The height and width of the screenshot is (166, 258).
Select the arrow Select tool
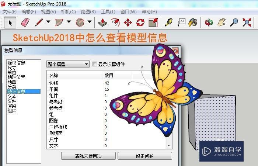pos(10,23)
